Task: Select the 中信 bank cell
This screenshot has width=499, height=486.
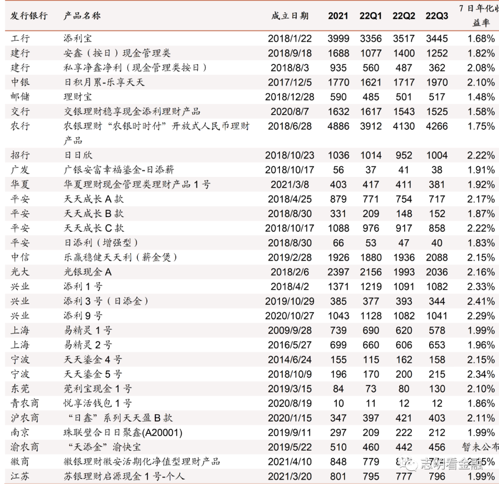Action: [20, 257]
